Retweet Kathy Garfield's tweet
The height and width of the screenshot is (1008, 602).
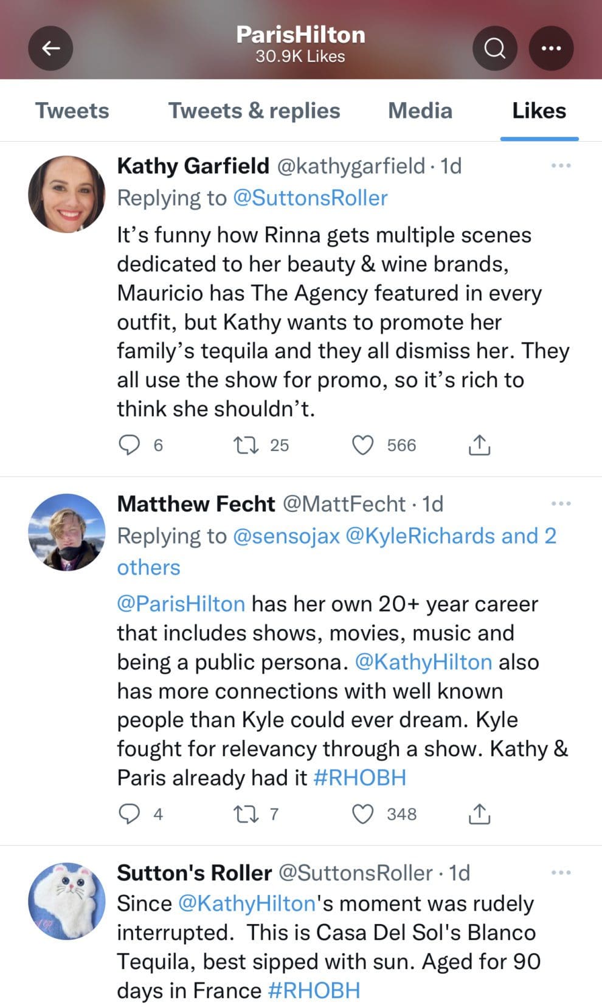point(248,445)
